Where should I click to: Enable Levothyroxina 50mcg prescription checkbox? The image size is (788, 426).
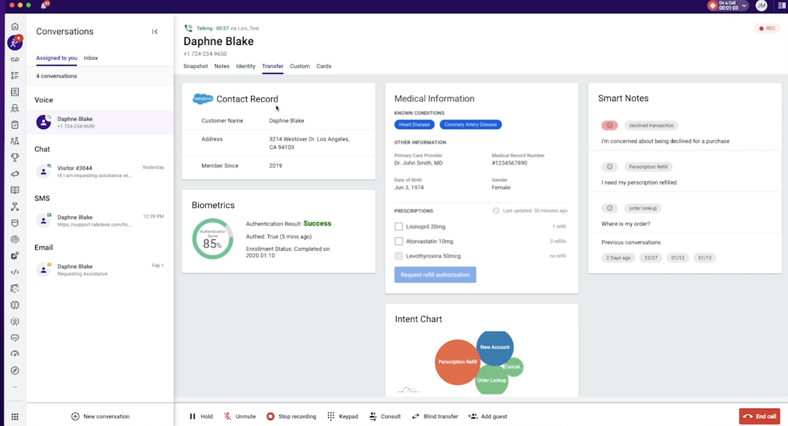coord(398,256)
